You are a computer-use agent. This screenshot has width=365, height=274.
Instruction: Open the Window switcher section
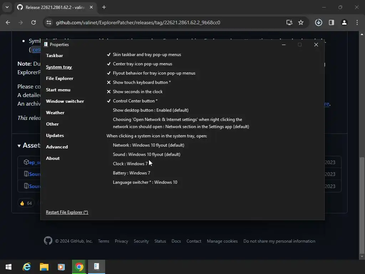pyautogui.click(x=65, y=101)
